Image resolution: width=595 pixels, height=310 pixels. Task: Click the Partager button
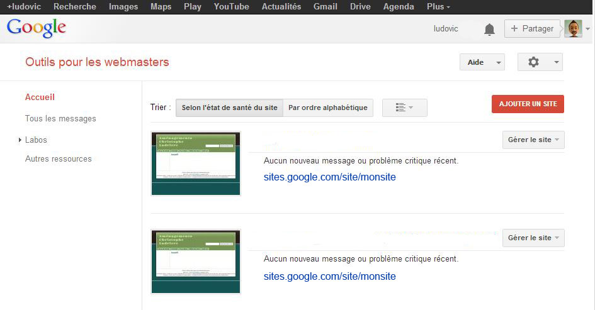click(532, 29)
